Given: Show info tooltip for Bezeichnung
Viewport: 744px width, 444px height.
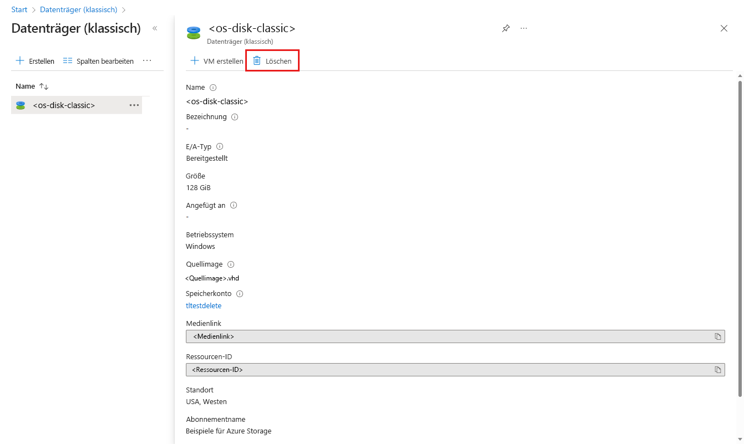Looking at the screenshot, I should (x=234, y=117).
